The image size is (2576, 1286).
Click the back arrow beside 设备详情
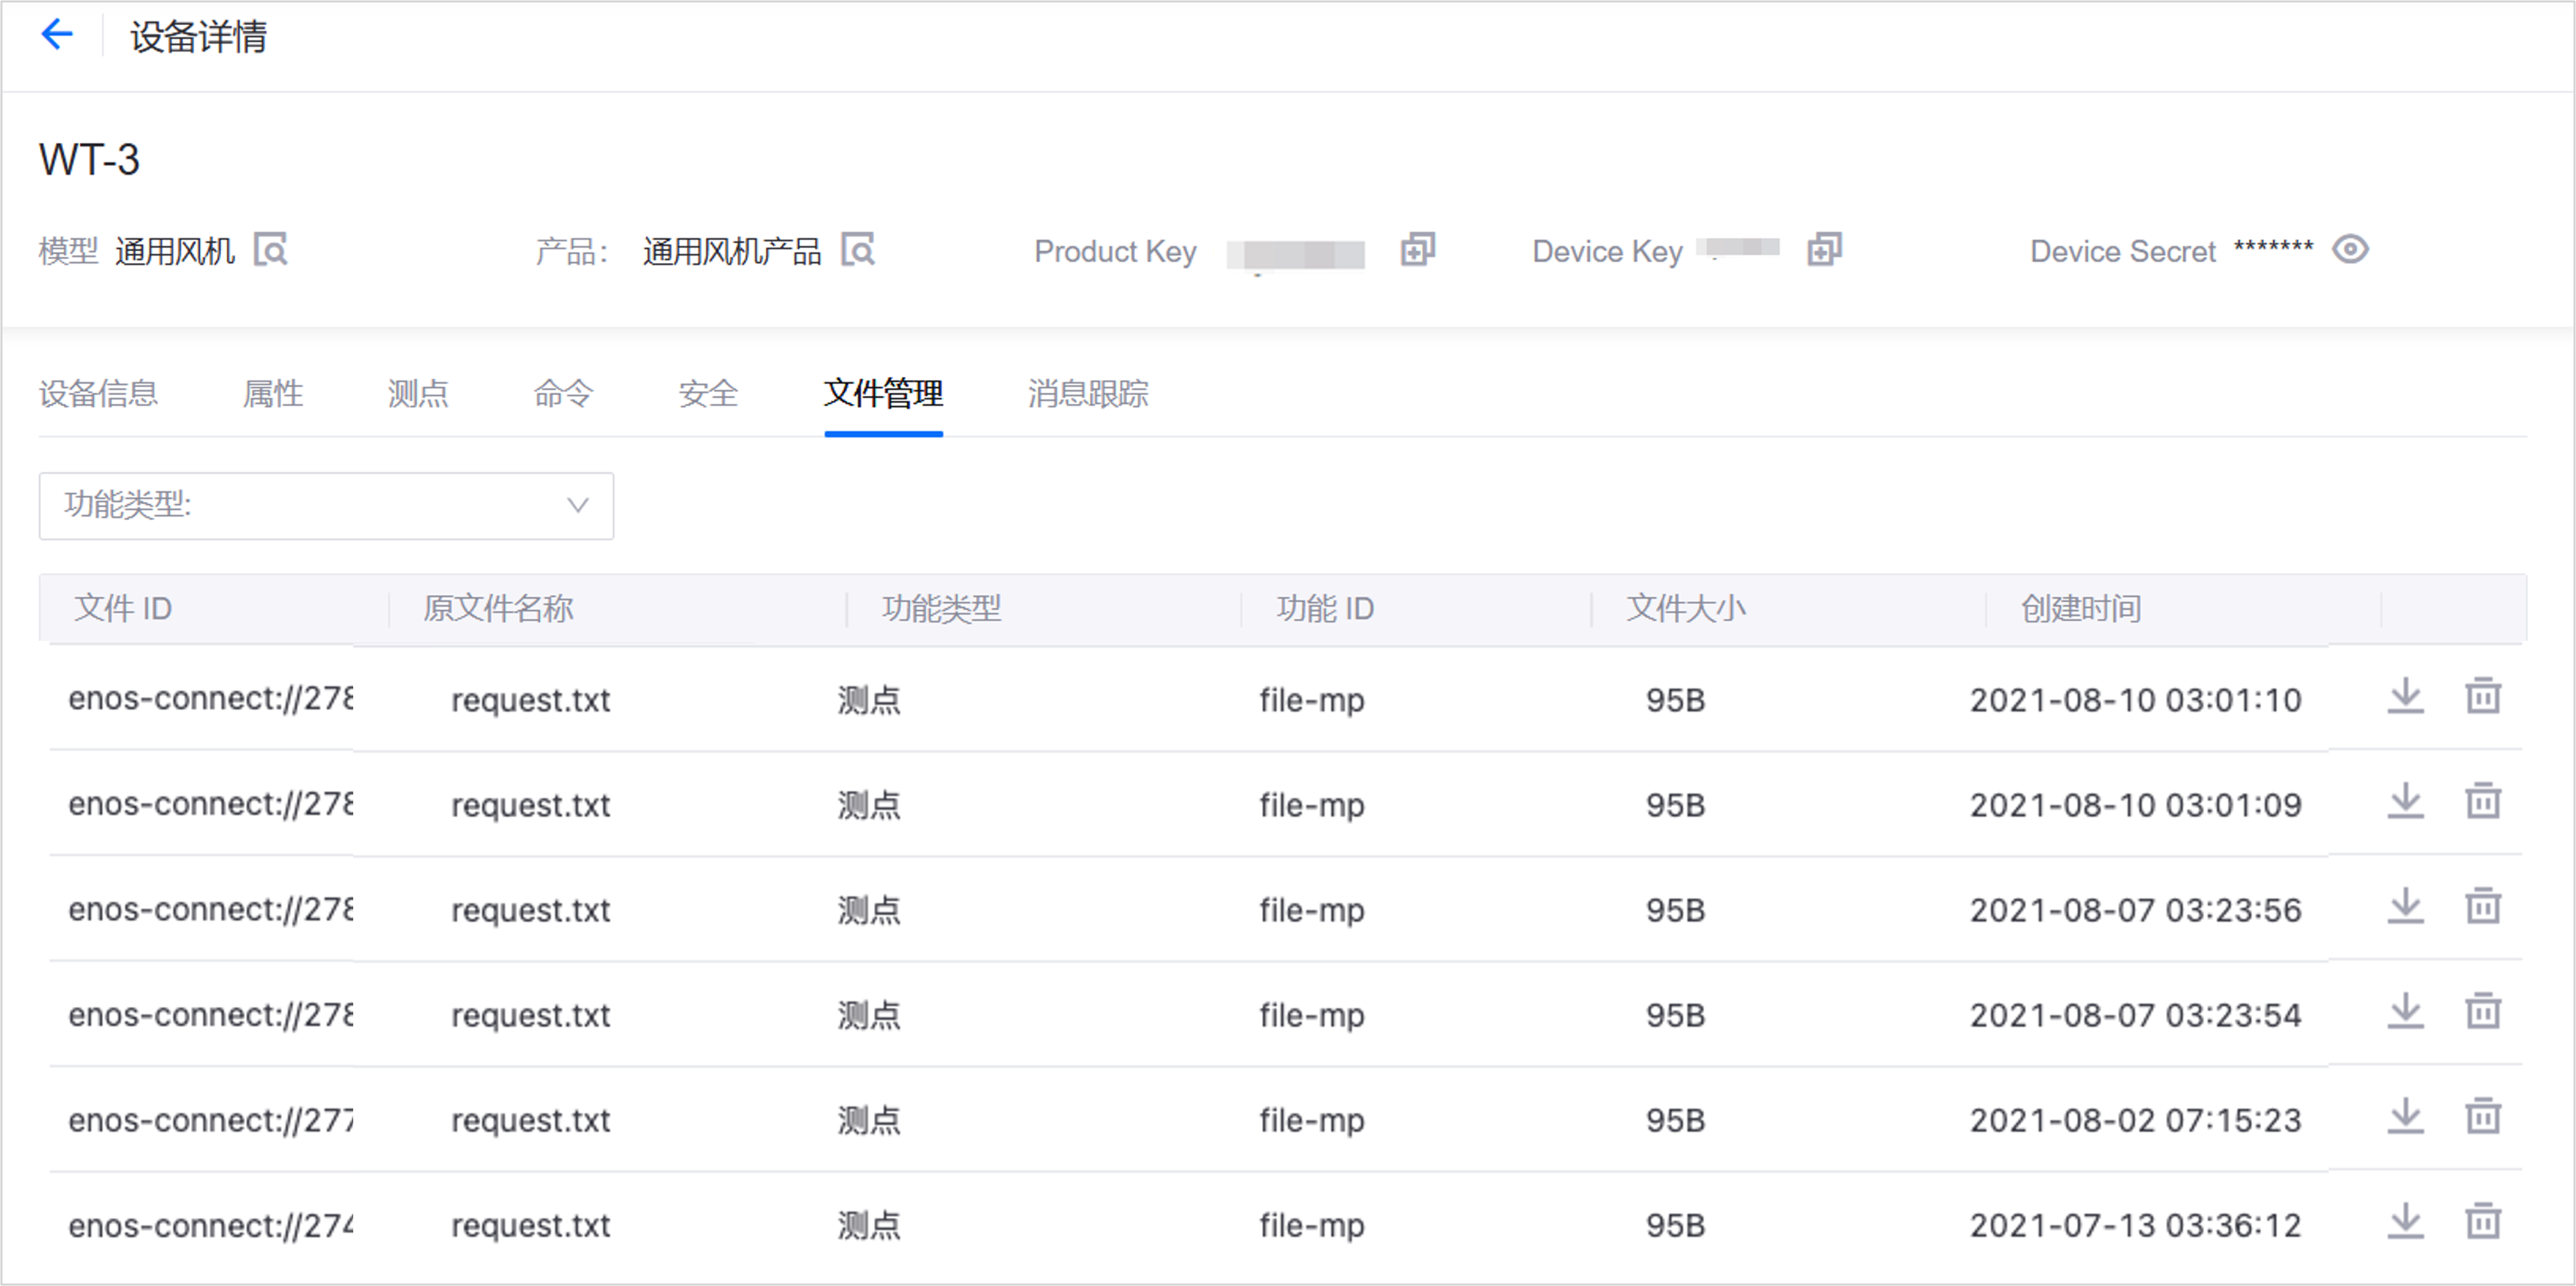pos(57,35)
